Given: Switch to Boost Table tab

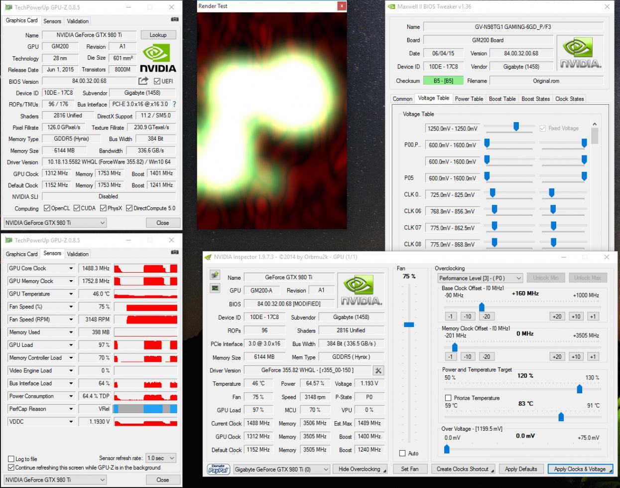Looking at the screenshot, I should coord(502,99).
